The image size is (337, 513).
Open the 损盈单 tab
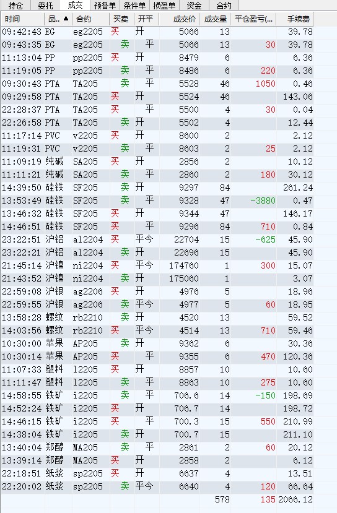click(x=164, y=5)
